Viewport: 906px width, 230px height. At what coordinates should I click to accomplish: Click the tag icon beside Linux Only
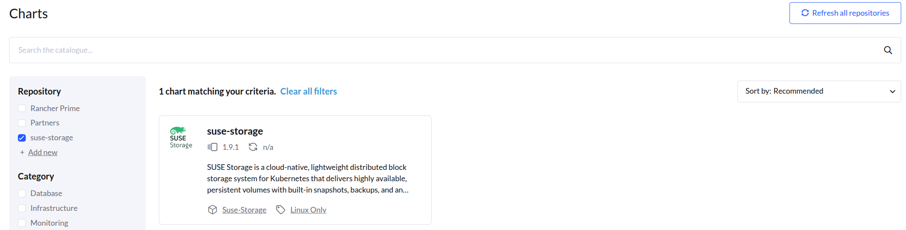pos(281,210)
